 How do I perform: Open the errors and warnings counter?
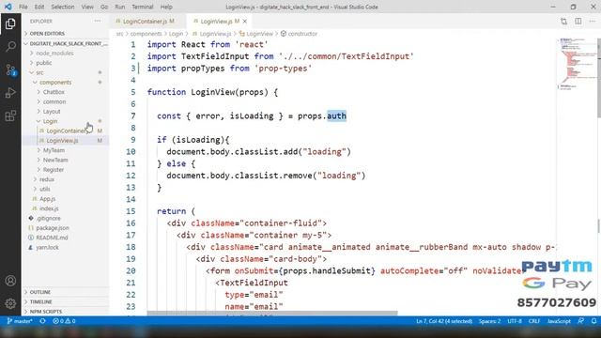[x=64, y=321]
